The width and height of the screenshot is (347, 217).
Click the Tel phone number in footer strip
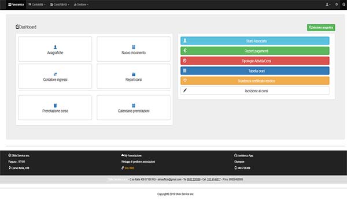(x=194, y=179)
